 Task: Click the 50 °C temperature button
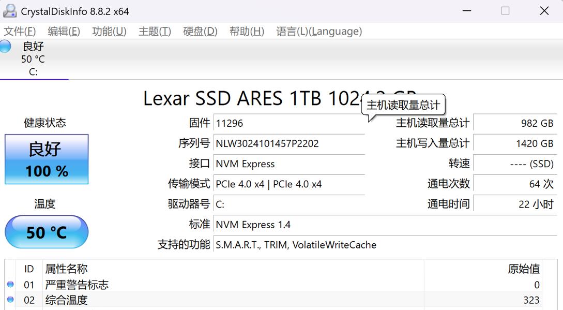point(47,232)
